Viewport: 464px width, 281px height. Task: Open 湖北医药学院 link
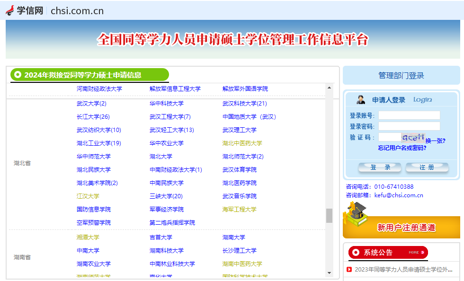coord(240,183)
